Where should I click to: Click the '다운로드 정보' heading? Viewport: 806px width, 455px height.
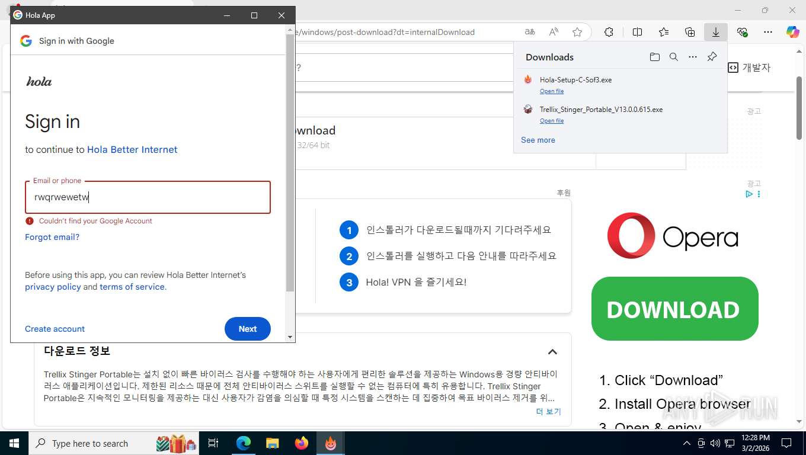(x=77, y=351)
